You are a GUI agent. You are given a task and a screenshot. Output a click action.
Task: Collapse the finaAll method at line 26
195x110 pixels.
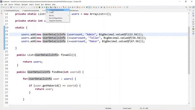tap(9, 55)
